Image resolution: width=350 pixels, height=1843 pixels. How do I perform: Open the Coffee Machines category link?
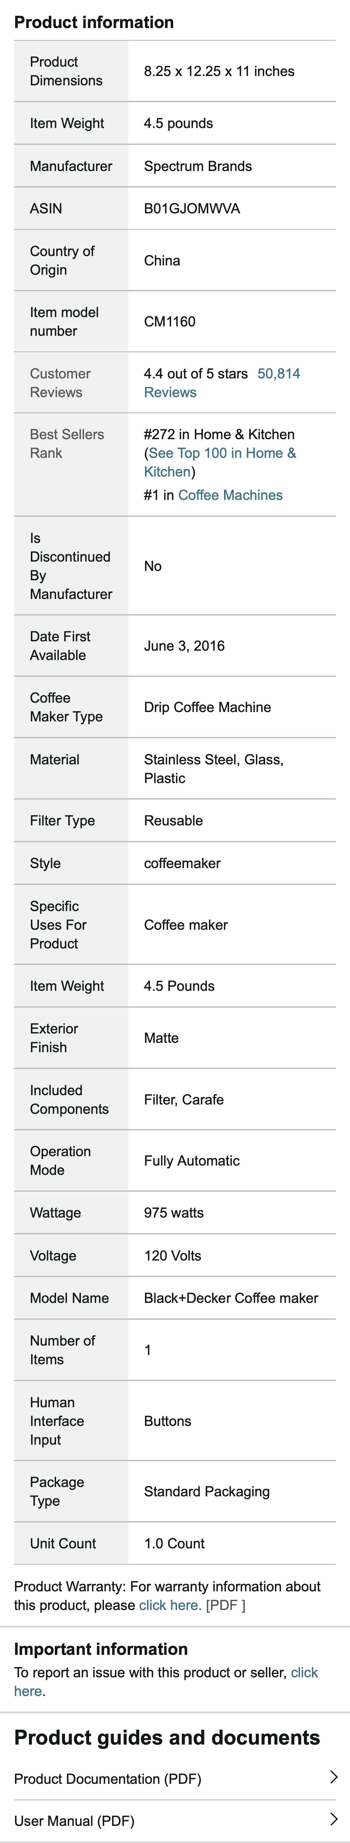click(x=231, y=494)
